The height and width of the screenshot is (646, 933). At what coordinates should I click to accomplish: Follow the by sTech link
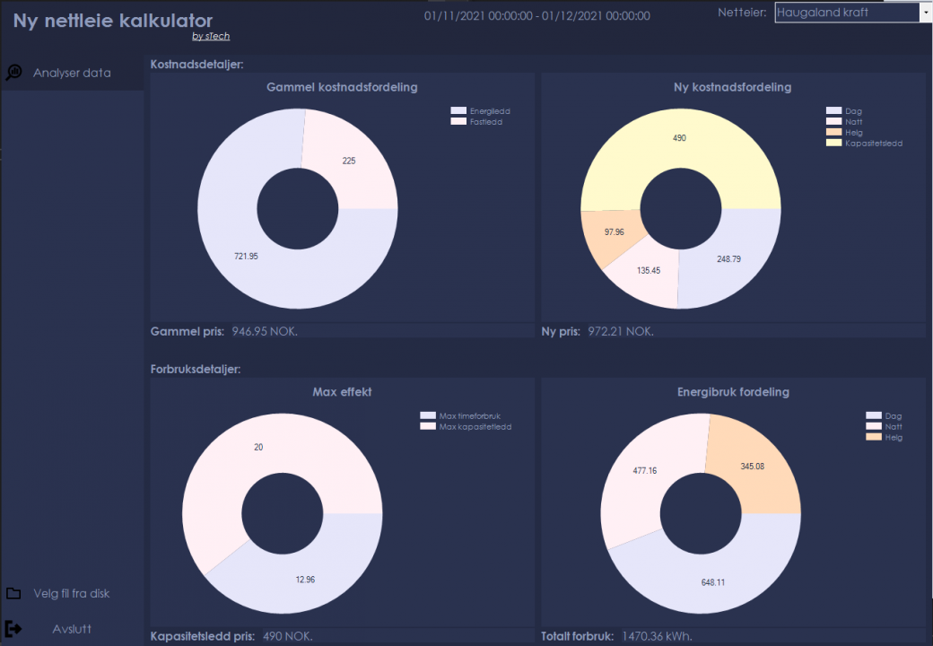211,36
